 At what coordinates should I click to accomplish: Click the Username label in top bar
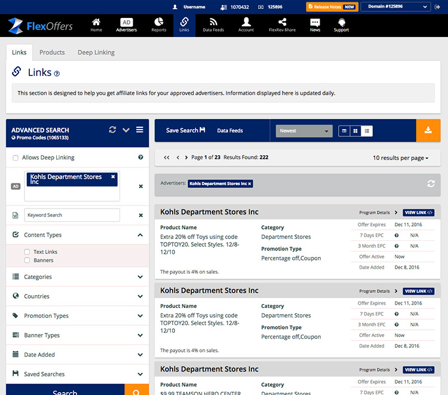194,7
